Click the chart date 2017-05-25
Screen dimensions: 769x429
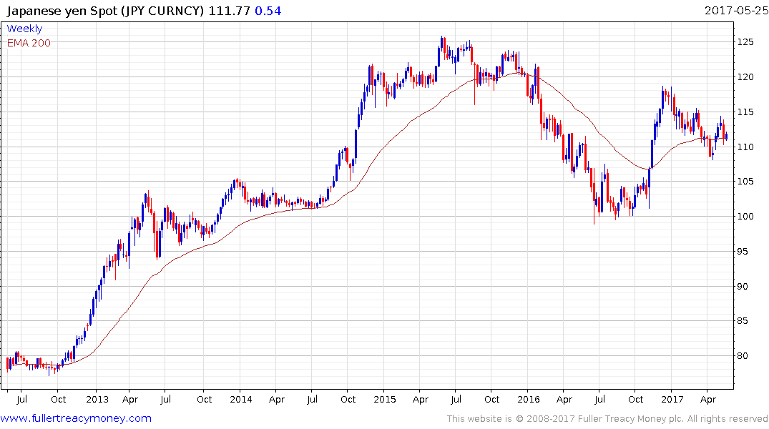point(736,10)
